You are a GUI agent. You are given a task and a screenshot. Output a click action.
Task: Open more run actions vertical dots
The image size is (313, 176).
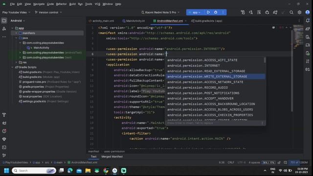click(x=223, y=12)
